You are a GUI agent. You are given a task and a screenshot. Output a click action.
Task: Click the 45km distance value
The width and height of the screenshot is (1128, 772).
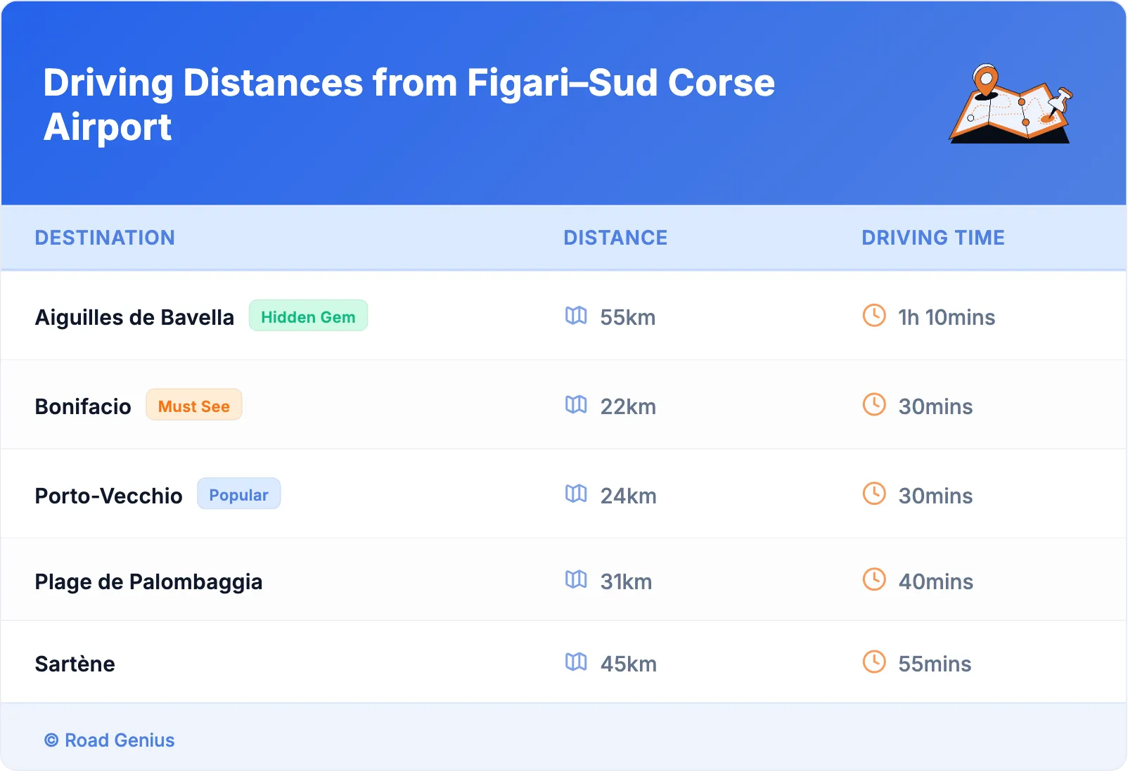[628, 664]
